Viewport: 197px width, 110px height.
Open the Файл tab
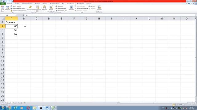(3, 4)
